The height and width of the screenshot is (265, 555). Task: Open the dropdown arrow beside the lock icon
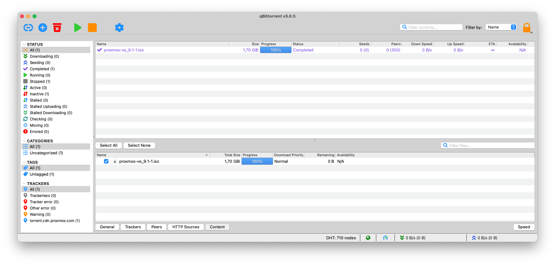point(531,32)
